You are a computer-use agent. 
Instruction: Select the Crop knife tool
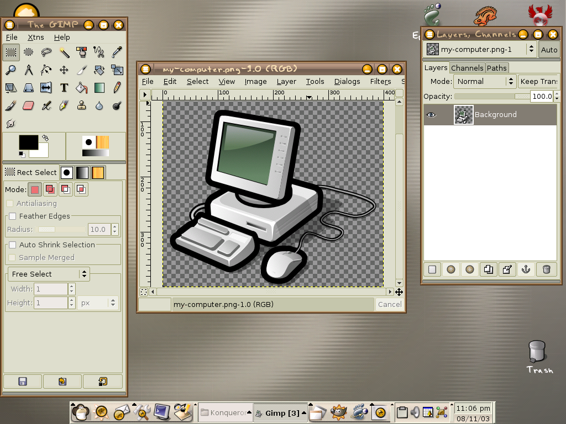(x=82, y=70)
